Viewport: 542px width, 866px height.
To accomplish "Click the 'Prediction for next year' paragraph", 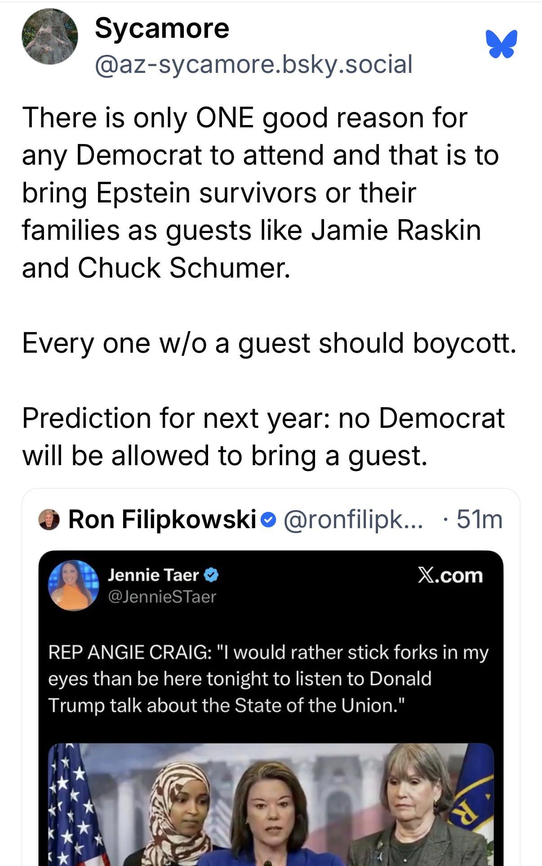I will pyautogui.click(x=263, y=436).
